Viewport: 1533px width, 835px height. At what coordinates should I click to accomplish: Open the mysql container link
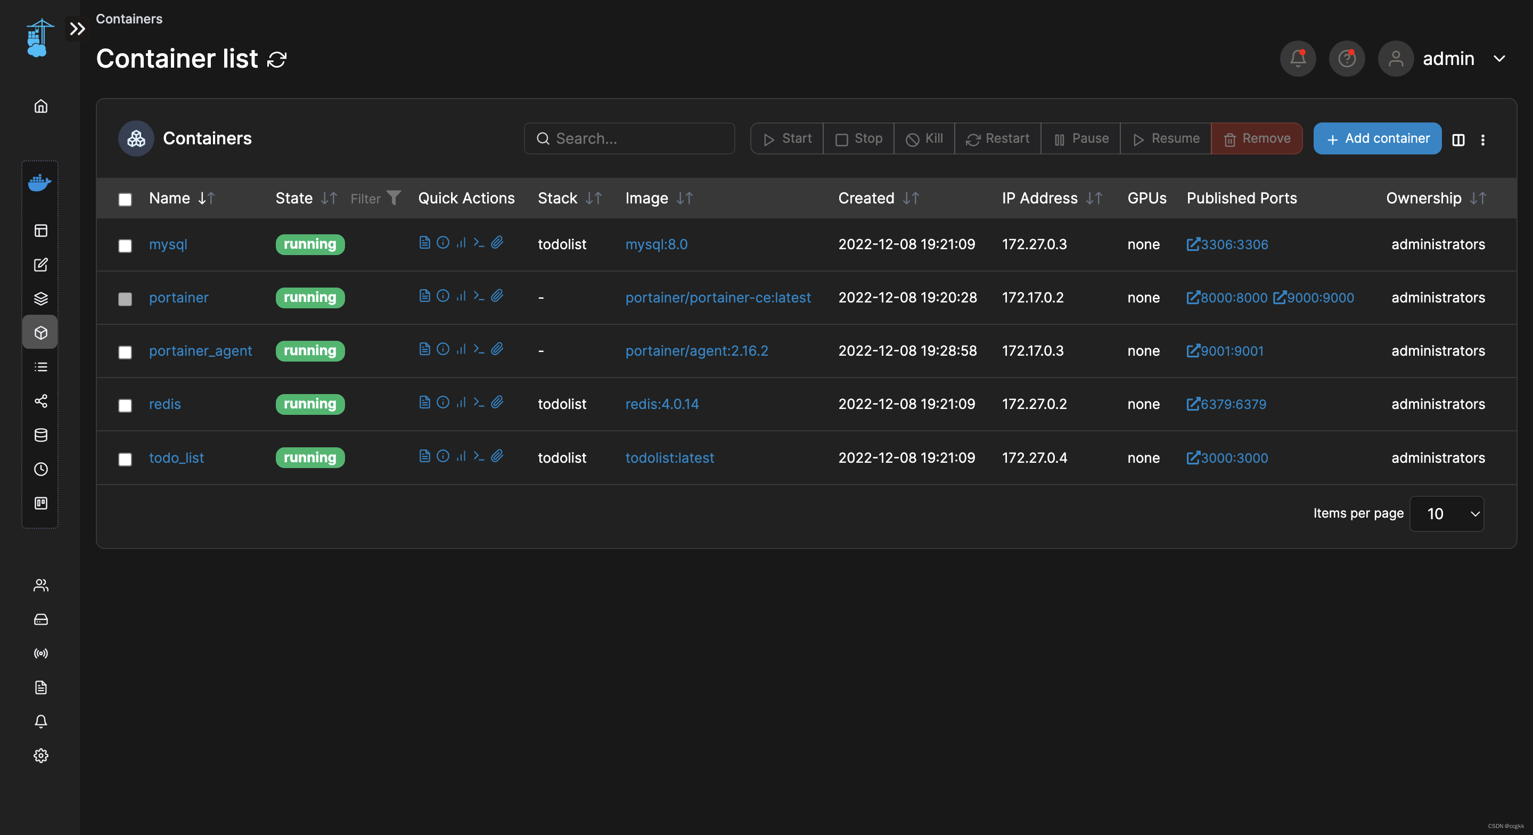coord(168,244)
